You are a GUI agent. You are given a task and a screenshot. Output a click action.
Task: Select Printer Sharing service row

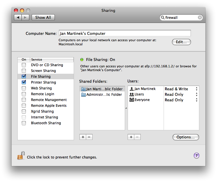coord(46,82)
